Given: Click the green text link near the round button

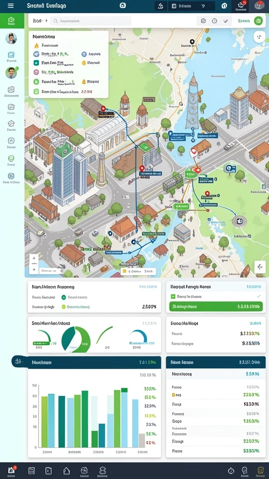Looking at the screenshot, I should 244,21.
